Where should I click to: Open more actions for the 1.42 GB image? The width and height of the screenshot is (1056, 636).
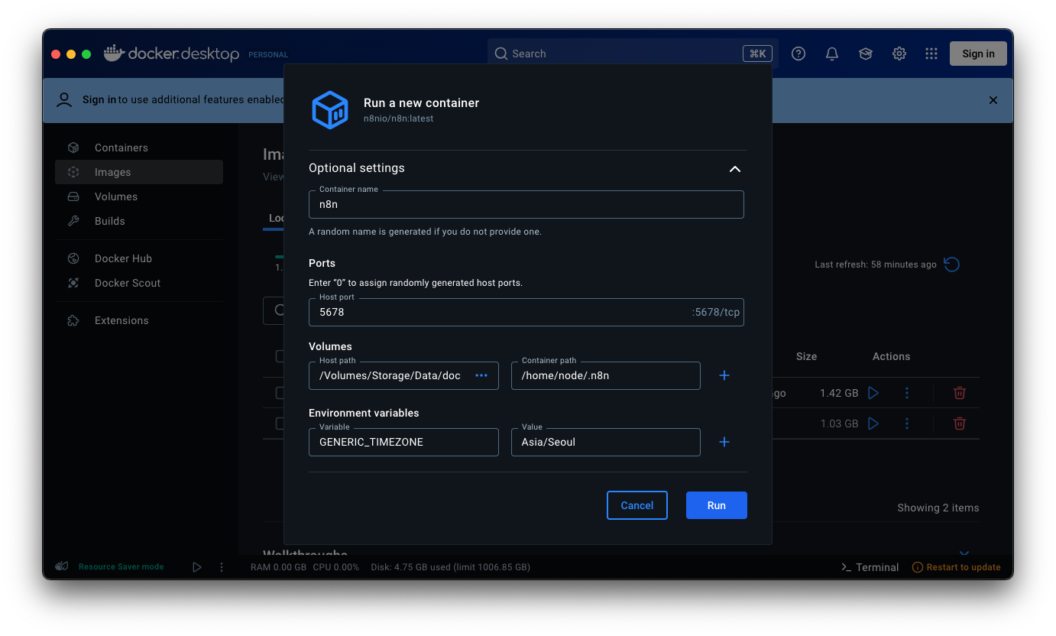(x=907, y=393)
